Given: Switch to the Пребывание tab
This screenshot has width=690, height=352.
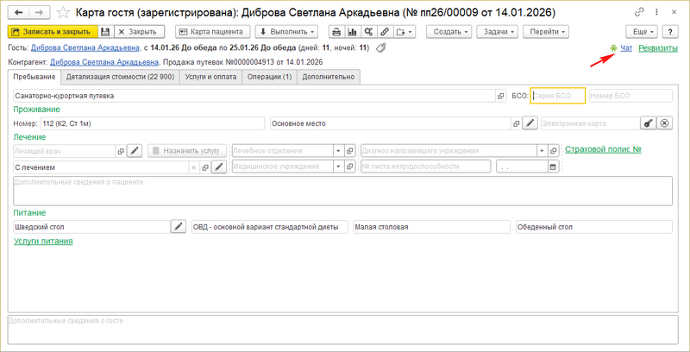Looking at the screenshot, I should pyautogui.click(x=34, y=77).
